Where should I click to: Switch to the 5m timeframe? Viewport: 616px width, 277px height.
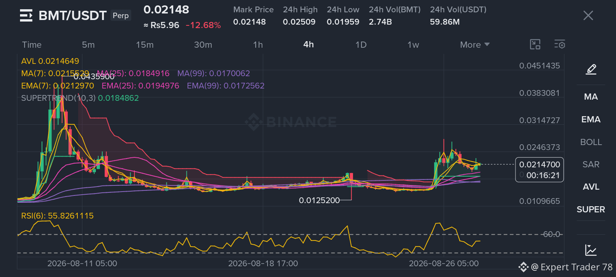click(x=88, y=45)
